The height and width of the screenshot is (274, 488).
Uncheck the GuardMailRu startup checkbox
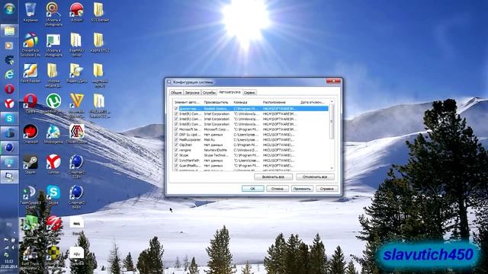176,166
